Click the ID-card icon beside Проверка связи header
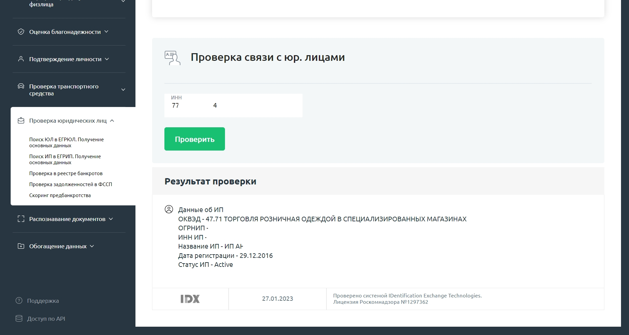 coord(172,58)
